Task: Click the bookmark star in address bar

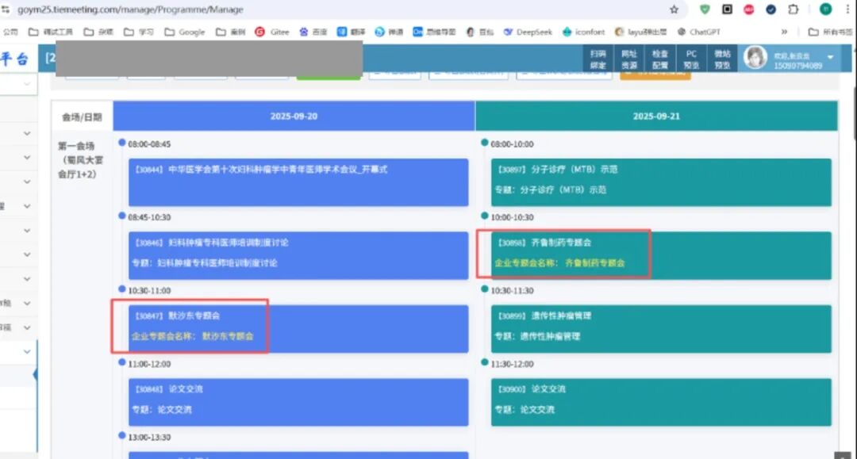Action: pos(674,10)
